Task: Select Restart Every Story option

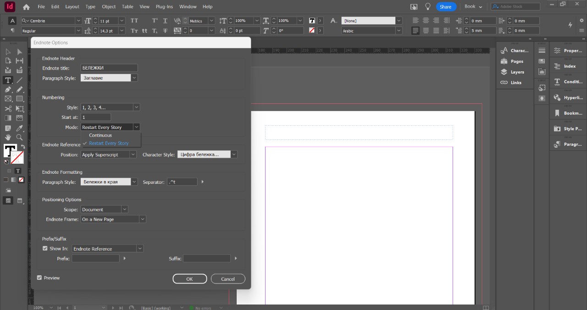Action: 109,143
